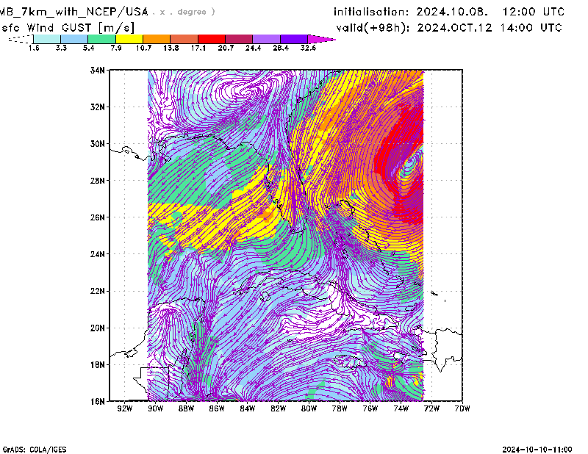
Task: Click the initialisation date '2024.10.08.'
Action: (452, 12)
